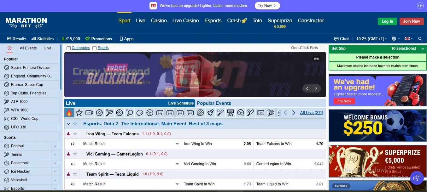Open the Live Schedule link
Screen dimensions: 427x192
point(181,103)
